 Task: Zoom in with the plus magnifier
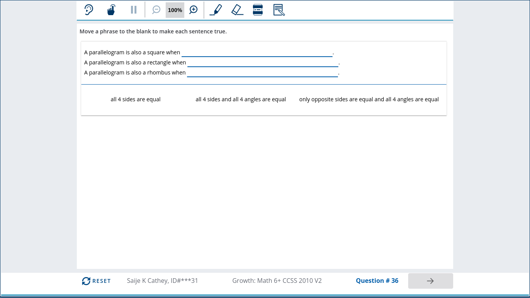193,10
